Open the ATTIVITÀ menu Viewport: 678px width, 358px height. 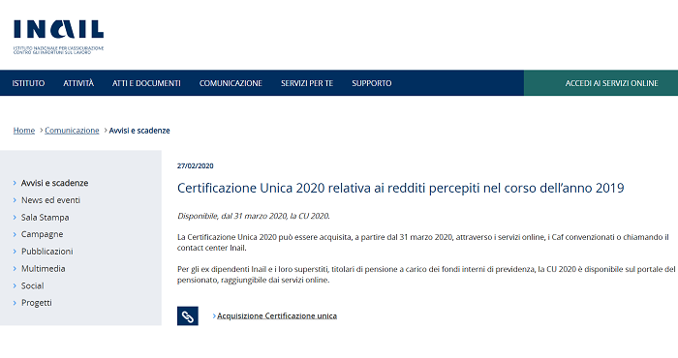point(78,83)
